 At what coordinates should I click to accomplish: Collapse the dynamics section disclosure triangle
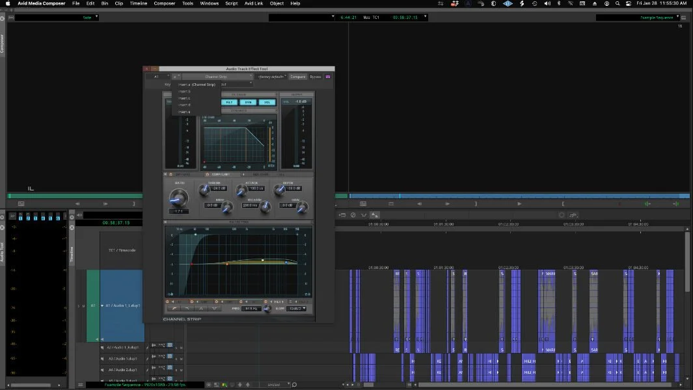pos(165,174)
